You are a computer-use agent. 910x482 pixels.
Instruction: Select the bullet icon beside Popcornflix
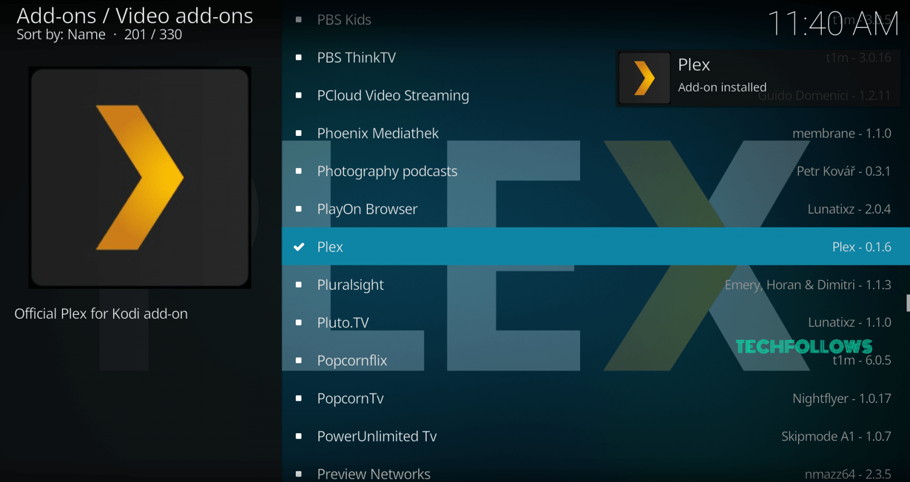(299, 360)
